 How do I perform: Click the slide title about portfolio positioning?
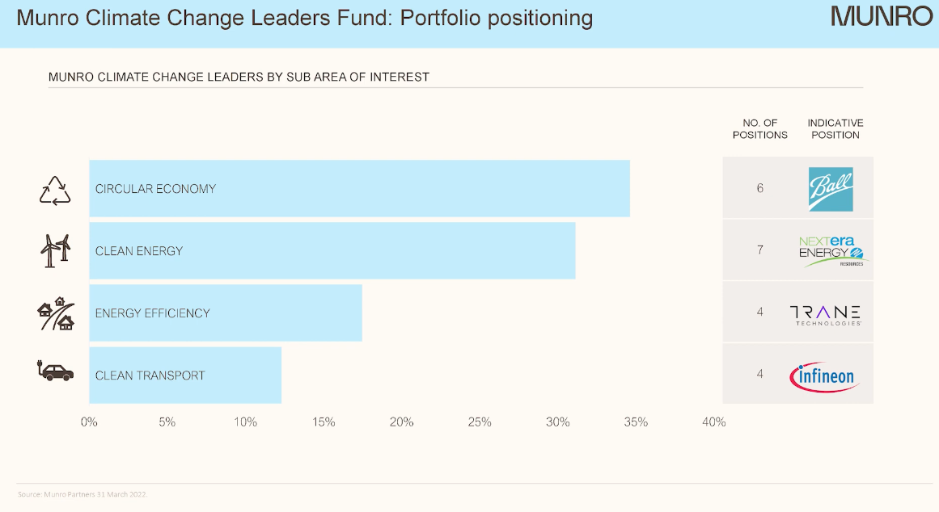(x=304, y=18)
